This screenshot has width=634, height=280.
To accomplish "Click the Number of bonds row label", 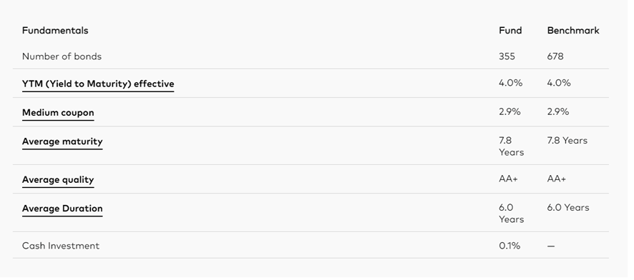I will [x=62, y=56].
